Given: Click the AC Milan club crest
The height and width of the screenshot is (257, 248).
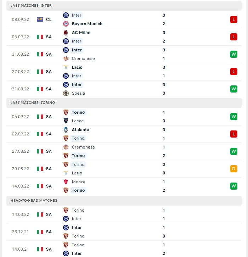Looking at the screenshot, I should (x=66, y=33).
